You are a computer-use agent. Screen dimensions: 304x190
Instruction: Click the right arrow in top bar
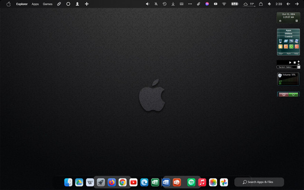tap(297, 4)
